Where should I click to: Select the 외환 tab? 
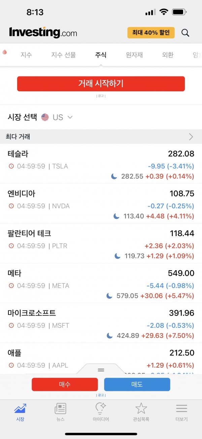click(168, 55)
